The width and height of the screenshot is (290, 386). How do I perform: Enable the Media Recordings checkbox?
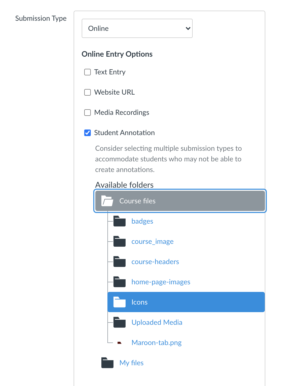(88, 113)
